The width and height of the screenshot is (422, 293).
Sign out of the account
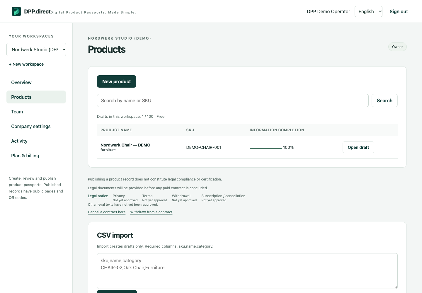pyautogui.click(x=399, y=11)
